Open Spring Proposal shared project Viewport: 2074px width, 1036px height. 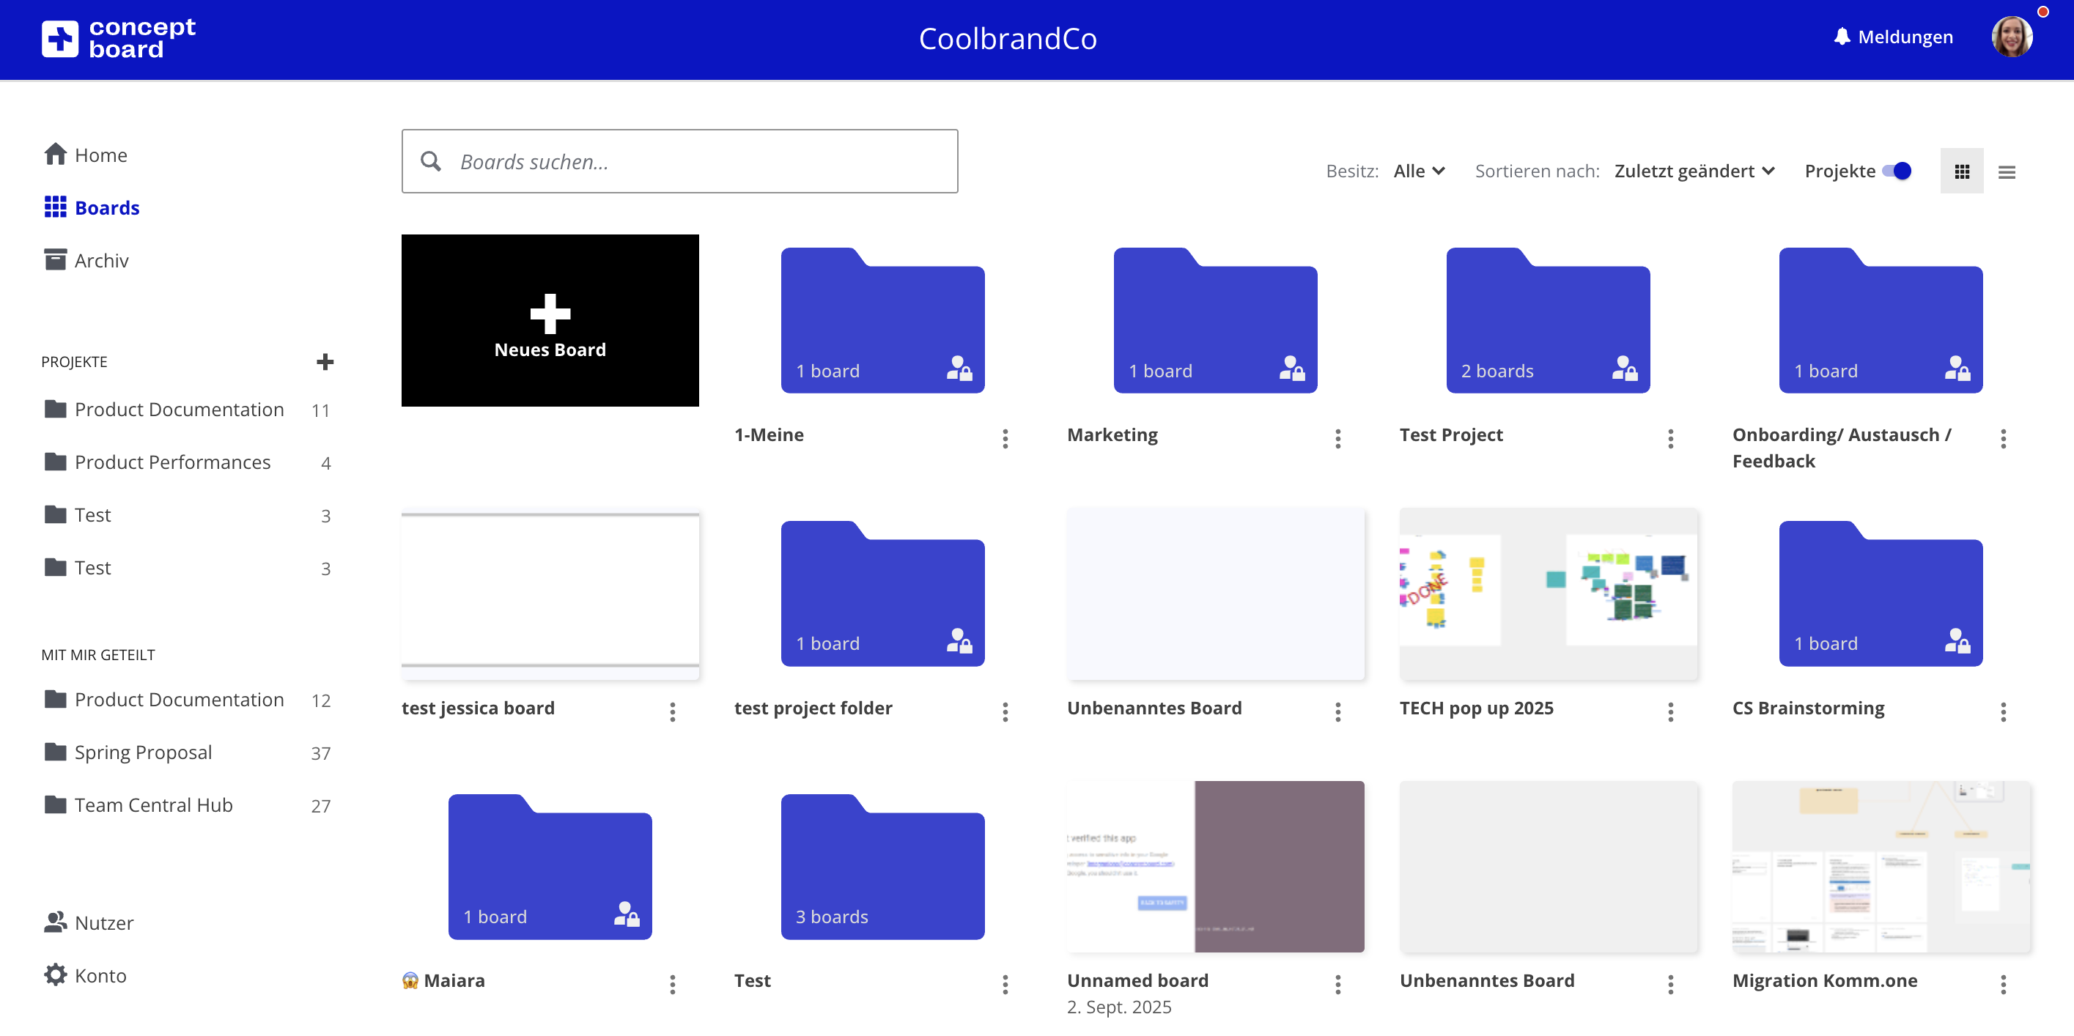pos(144,752)
